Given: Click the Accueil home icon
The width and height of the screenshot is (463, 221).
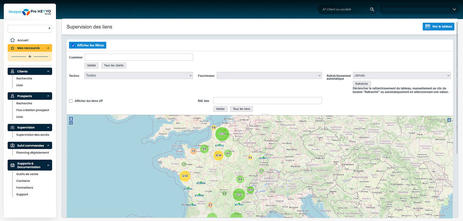Looking at the screenshot, I should click(13, 40).
